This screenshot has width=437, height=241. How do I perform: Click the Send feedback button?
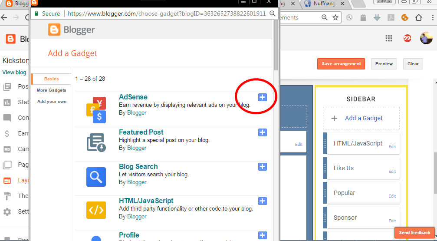pos(414,233)
